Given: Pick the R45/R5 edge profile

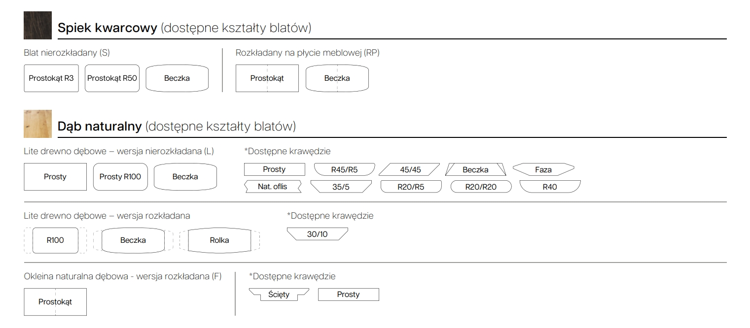Looking at the screenshot, I should (344, 170).
